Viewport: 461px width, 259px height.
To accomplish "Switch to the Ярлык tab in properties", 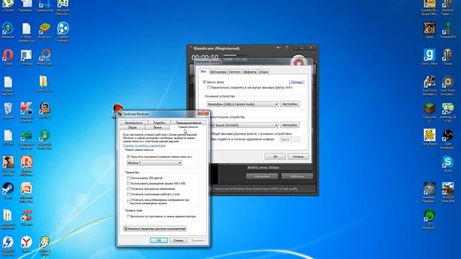I will pyautogui.click(x=157, y=127).
